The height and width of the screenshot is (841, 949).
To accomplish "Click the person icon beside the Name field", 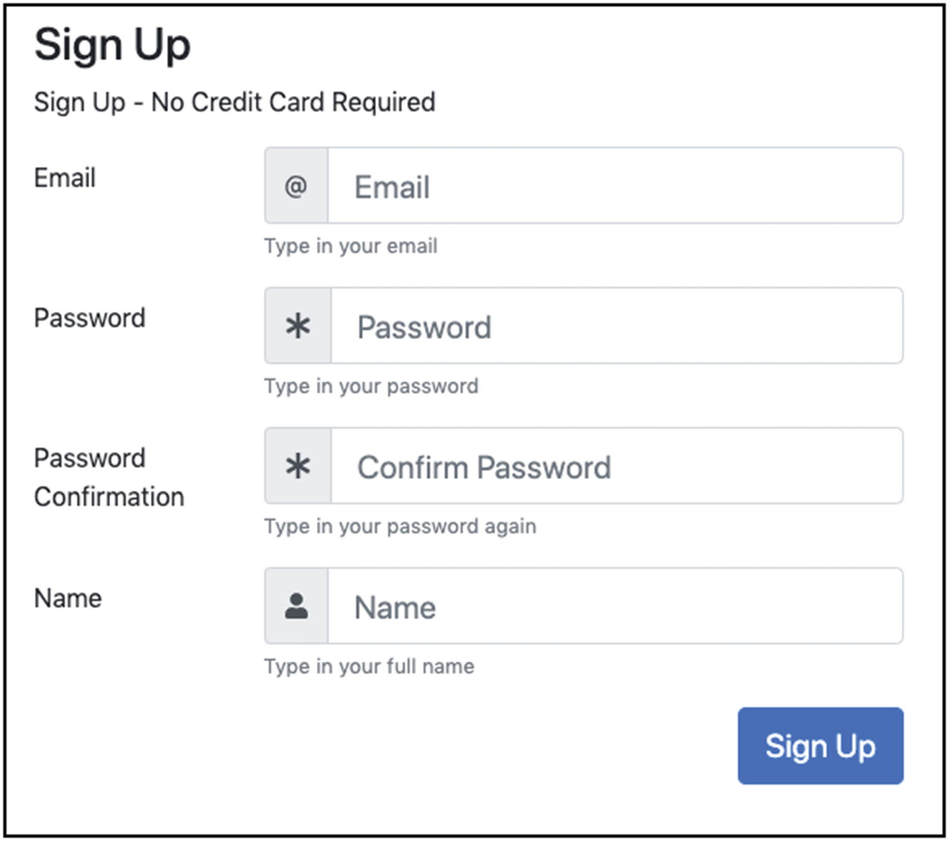I will (296, 606).
